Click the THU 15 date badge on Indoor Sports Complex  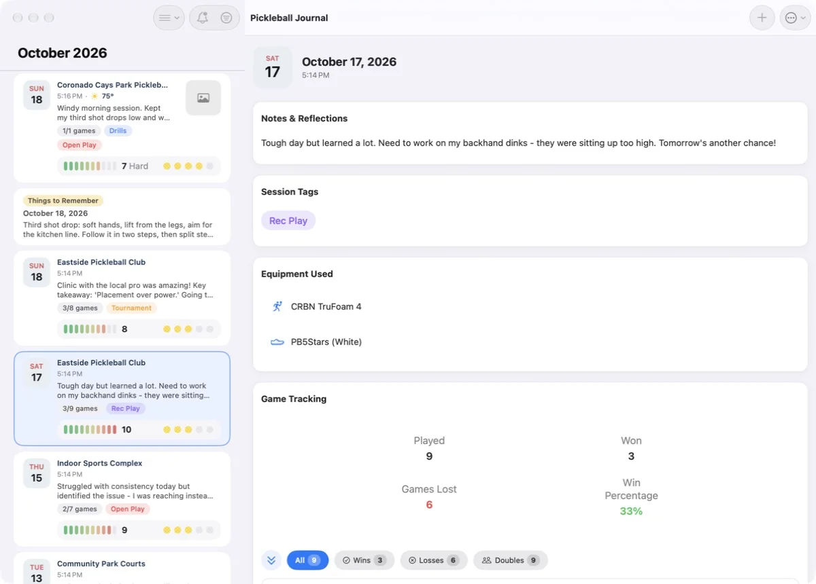tap(37, 473)
